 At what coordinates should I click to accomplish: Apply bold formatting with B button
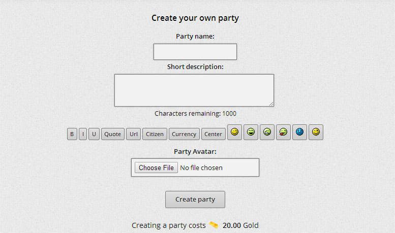pos(72,134)
